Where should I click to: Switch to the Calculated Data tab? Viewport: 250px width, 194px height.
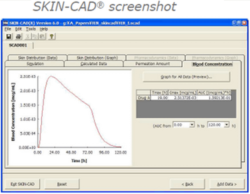[x=94, y=64]
